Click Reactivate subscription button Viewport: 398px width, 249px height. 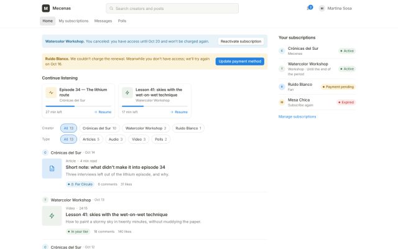click(x=241, y=42)
